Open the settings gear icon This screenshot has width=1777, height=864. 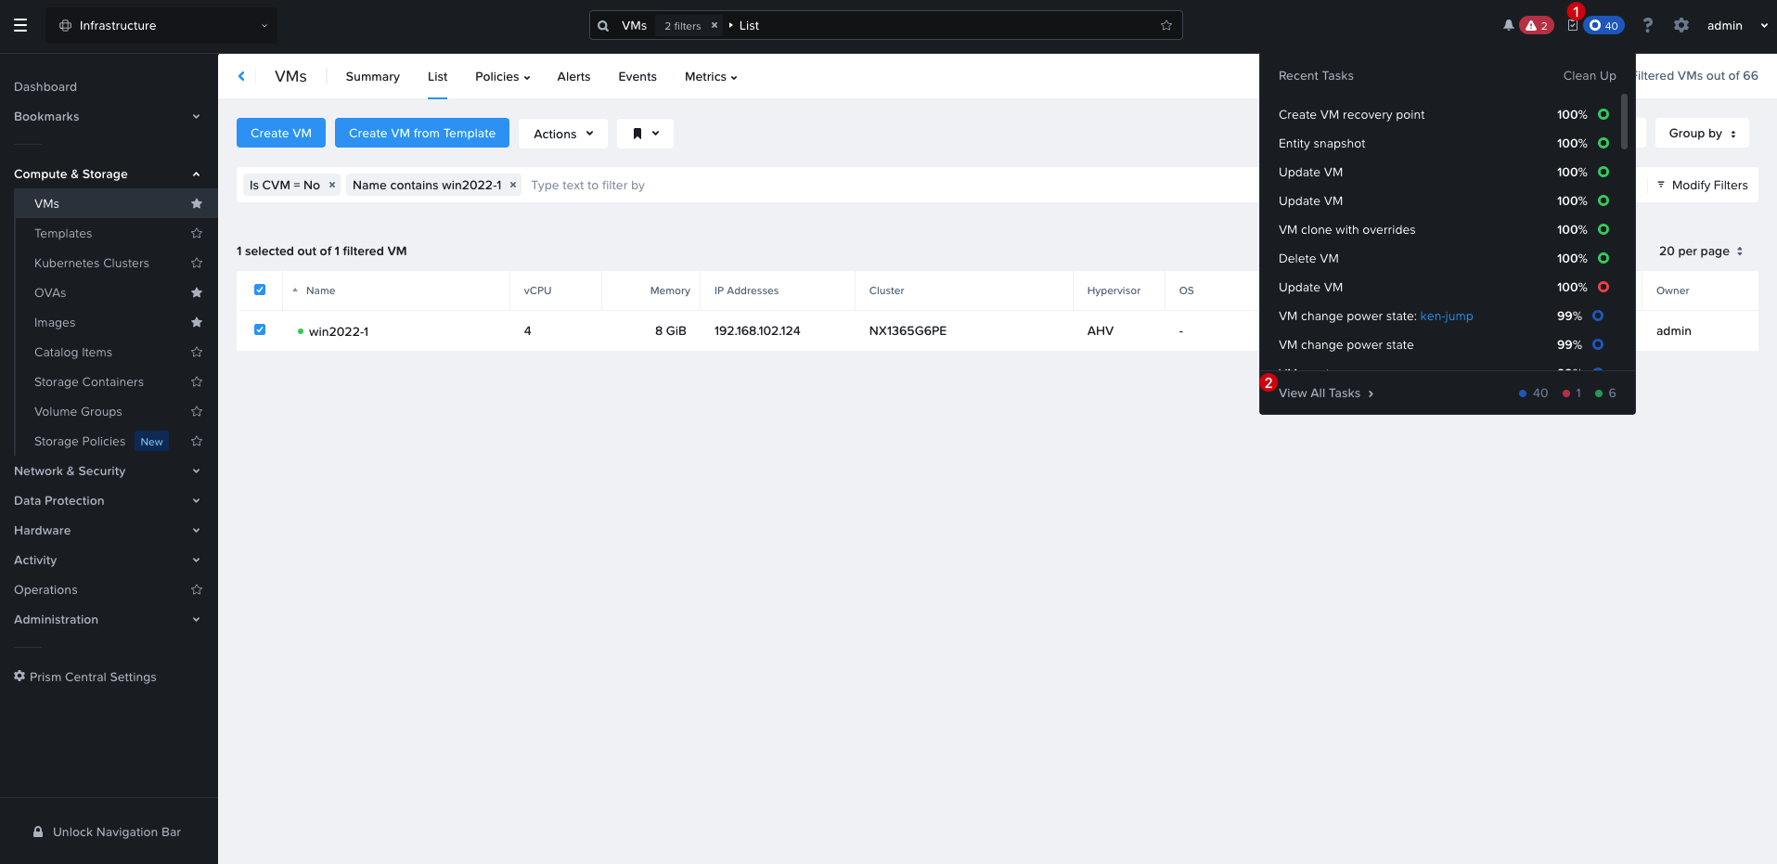click(1680, 25)
